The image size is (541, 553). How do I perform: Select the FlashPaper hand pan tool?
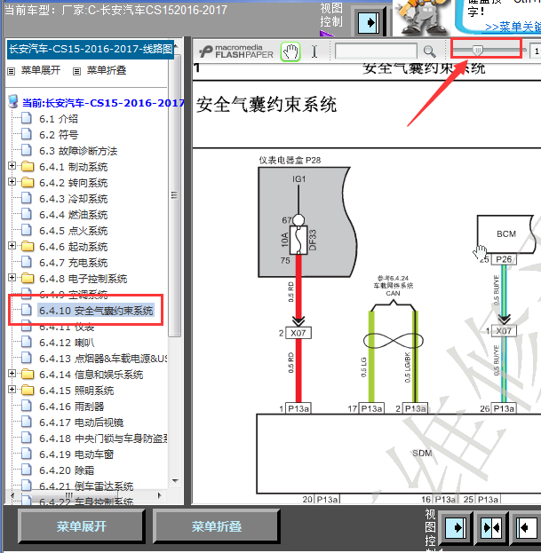tap(290, 51)
